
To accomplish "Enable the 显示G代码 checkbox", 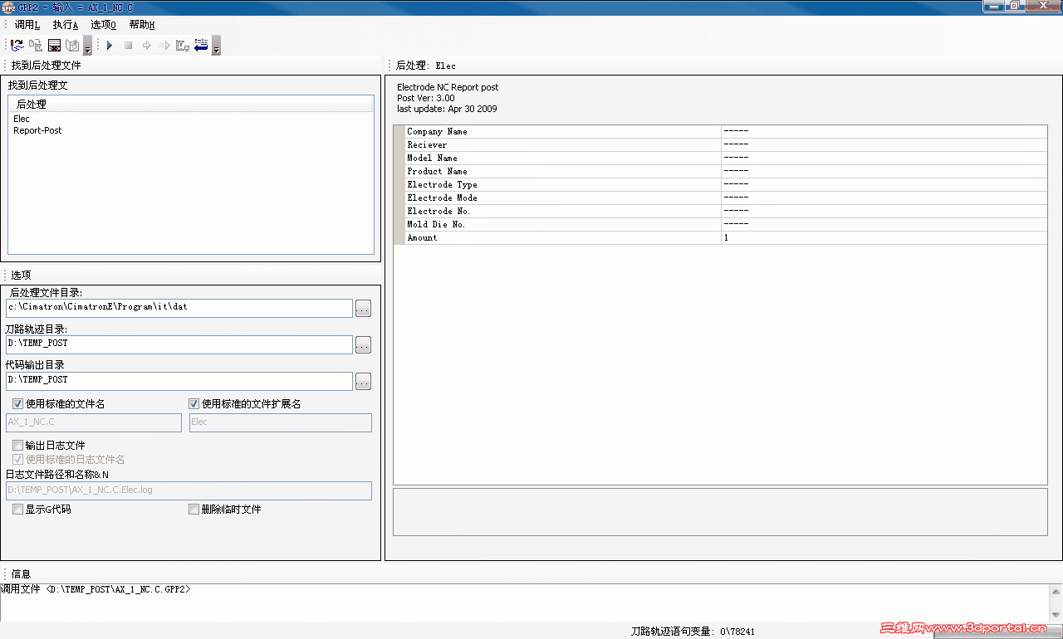I will (x=18, y=510).
